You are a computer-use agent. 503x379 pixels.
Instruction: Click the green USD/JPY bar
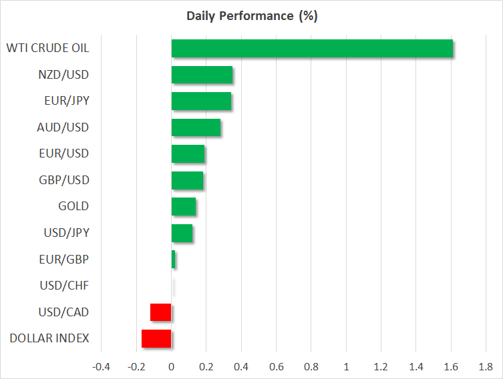pyautogui.click(x=182, y=234)
